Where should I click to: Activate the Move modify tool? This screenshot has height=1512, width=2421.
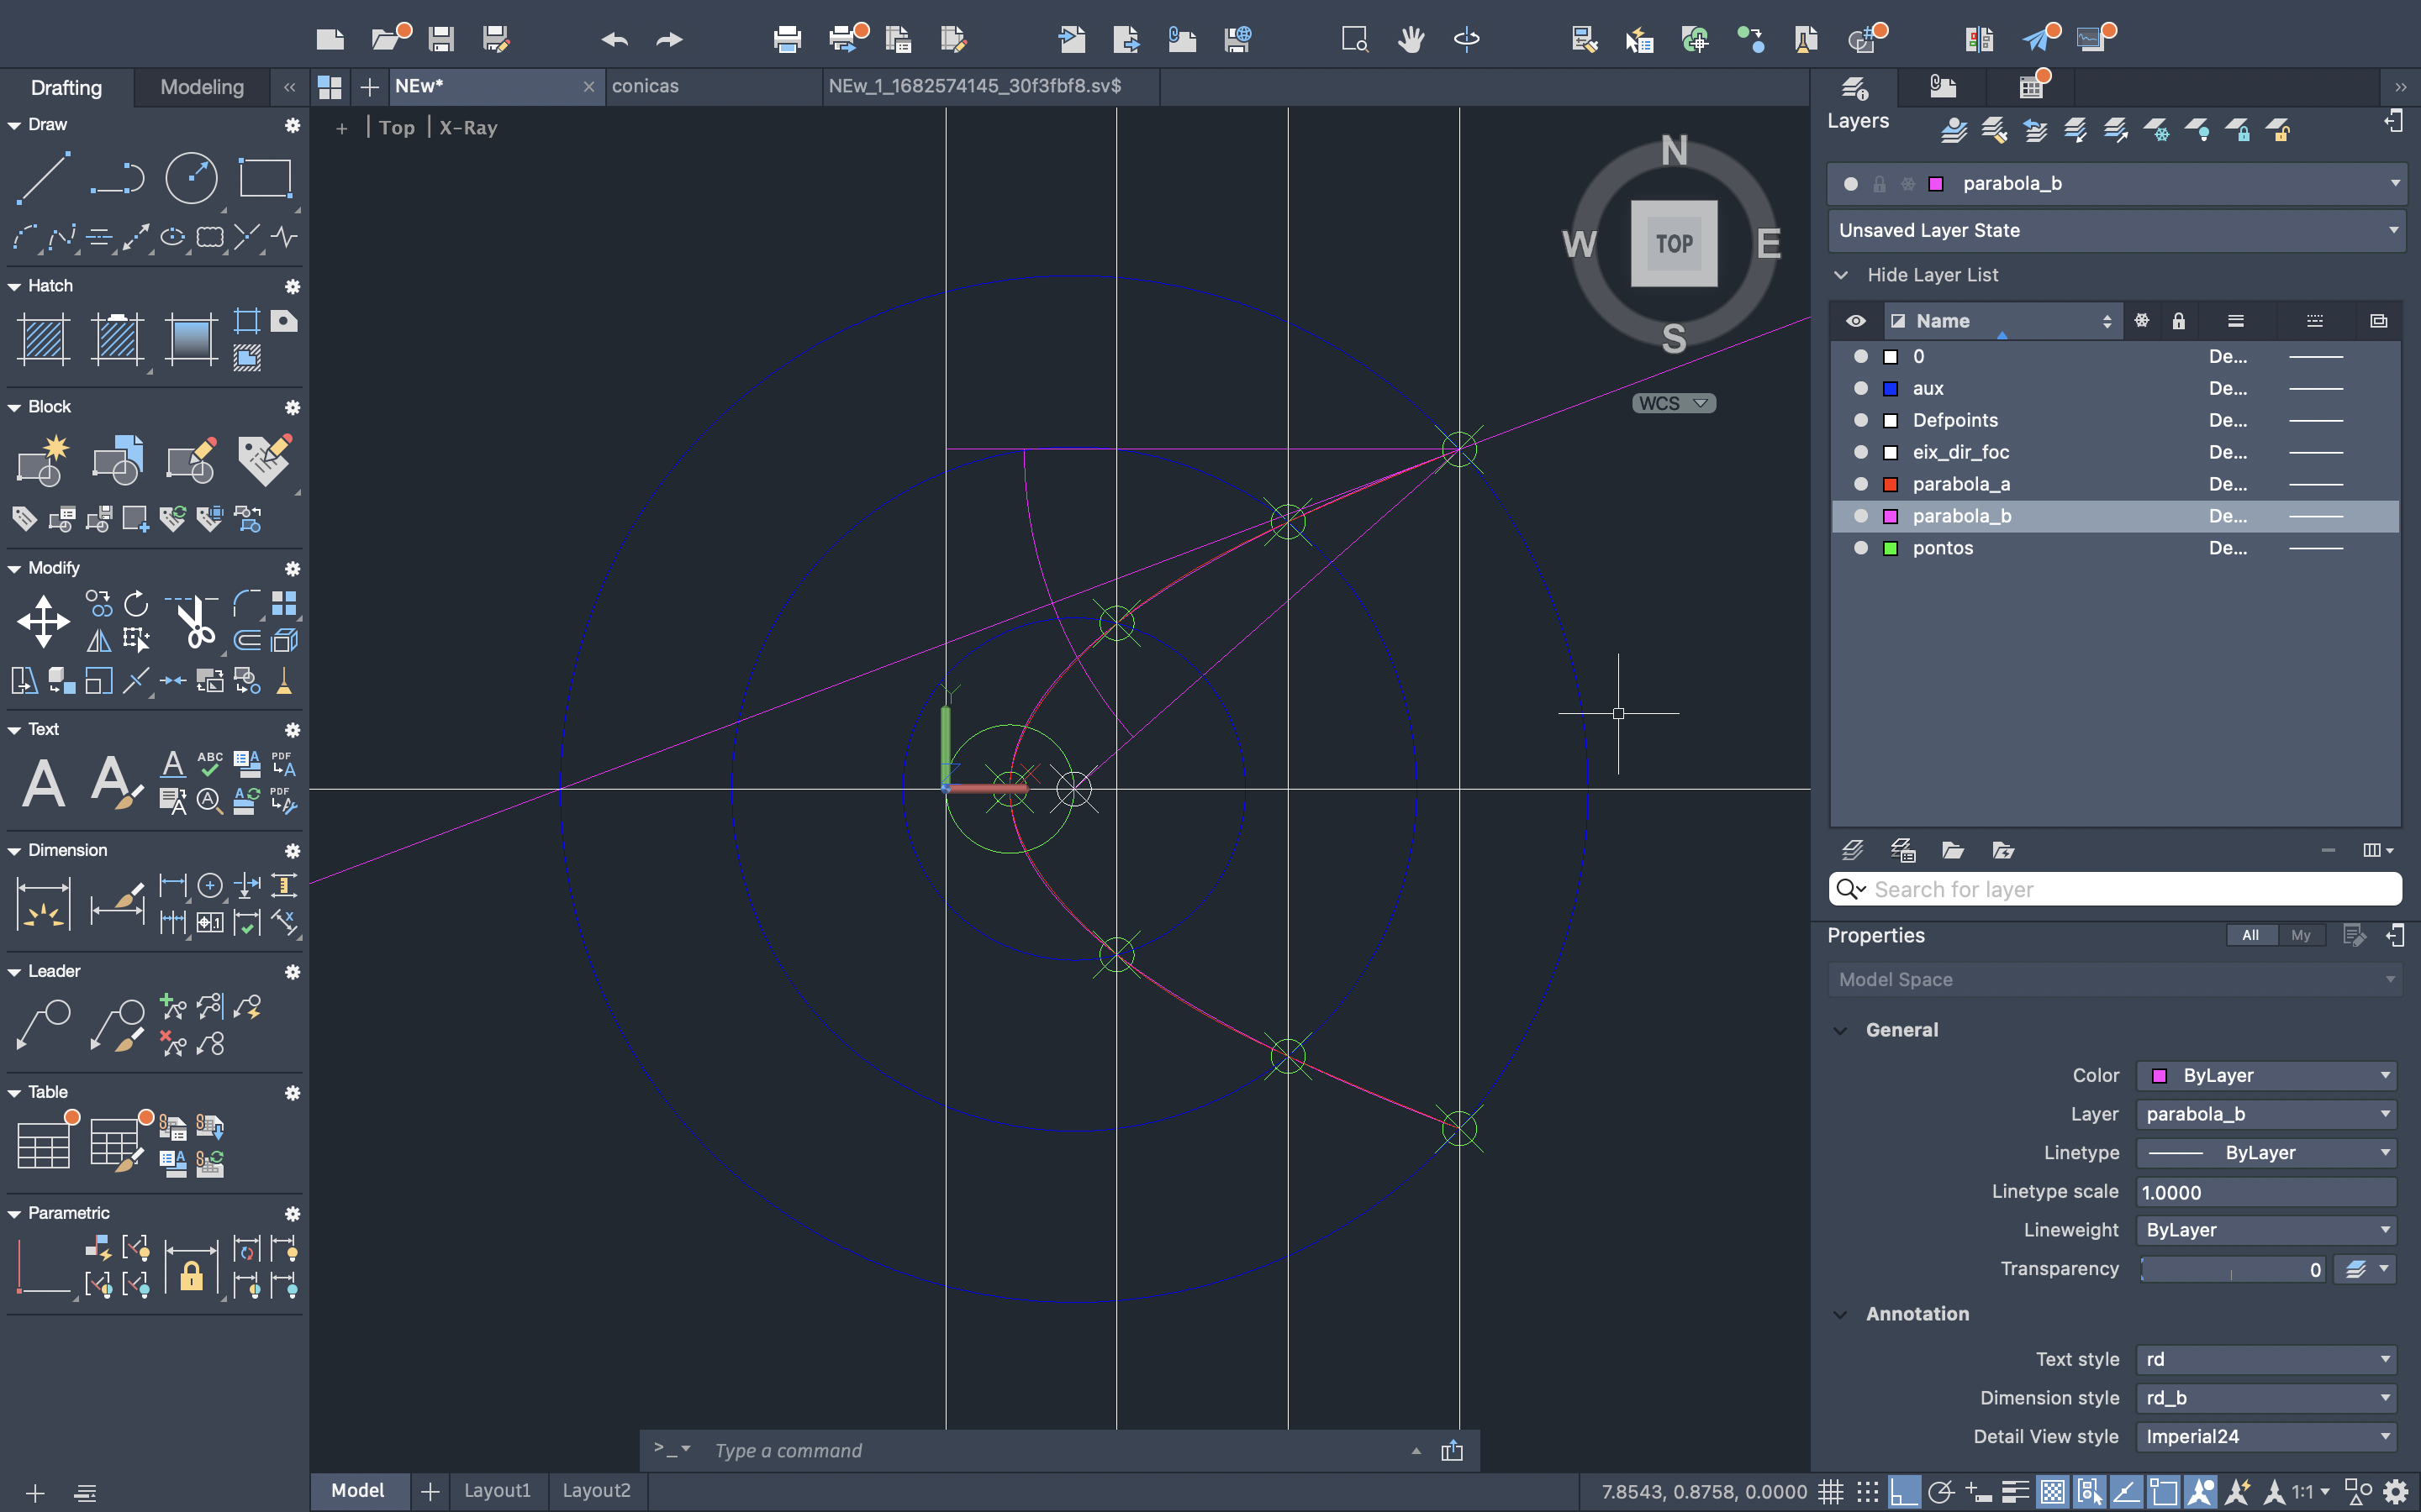pos(43,621)
